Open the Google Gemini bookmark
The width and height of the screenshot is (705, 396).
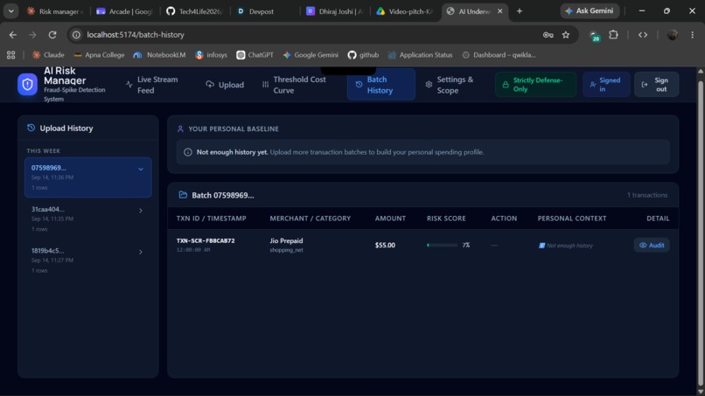coord(311,55)
